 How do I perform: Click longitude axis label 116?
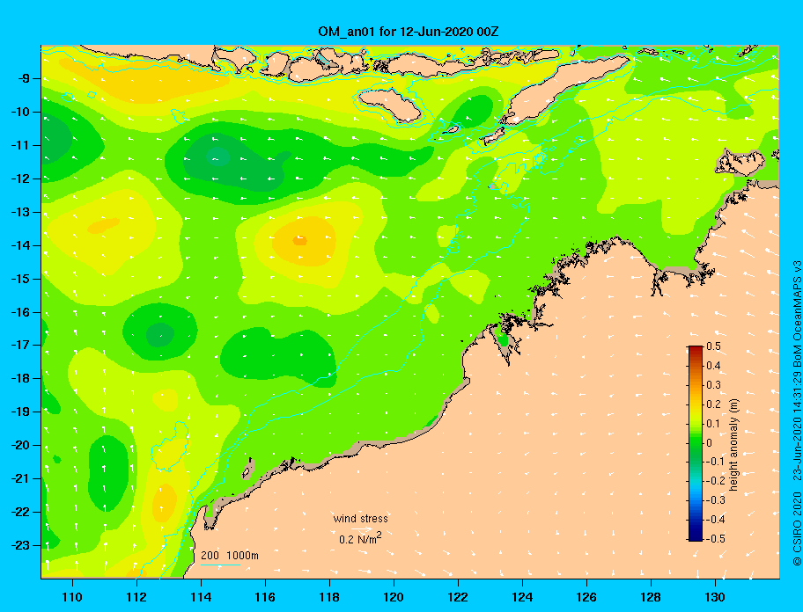(265, 597)
